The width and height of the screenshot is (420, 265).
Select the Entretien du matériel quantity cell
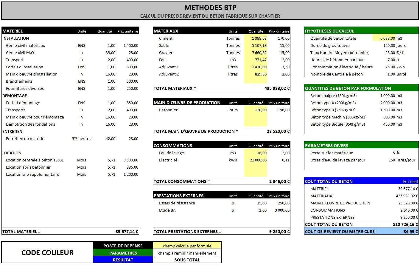coord(110,138)
